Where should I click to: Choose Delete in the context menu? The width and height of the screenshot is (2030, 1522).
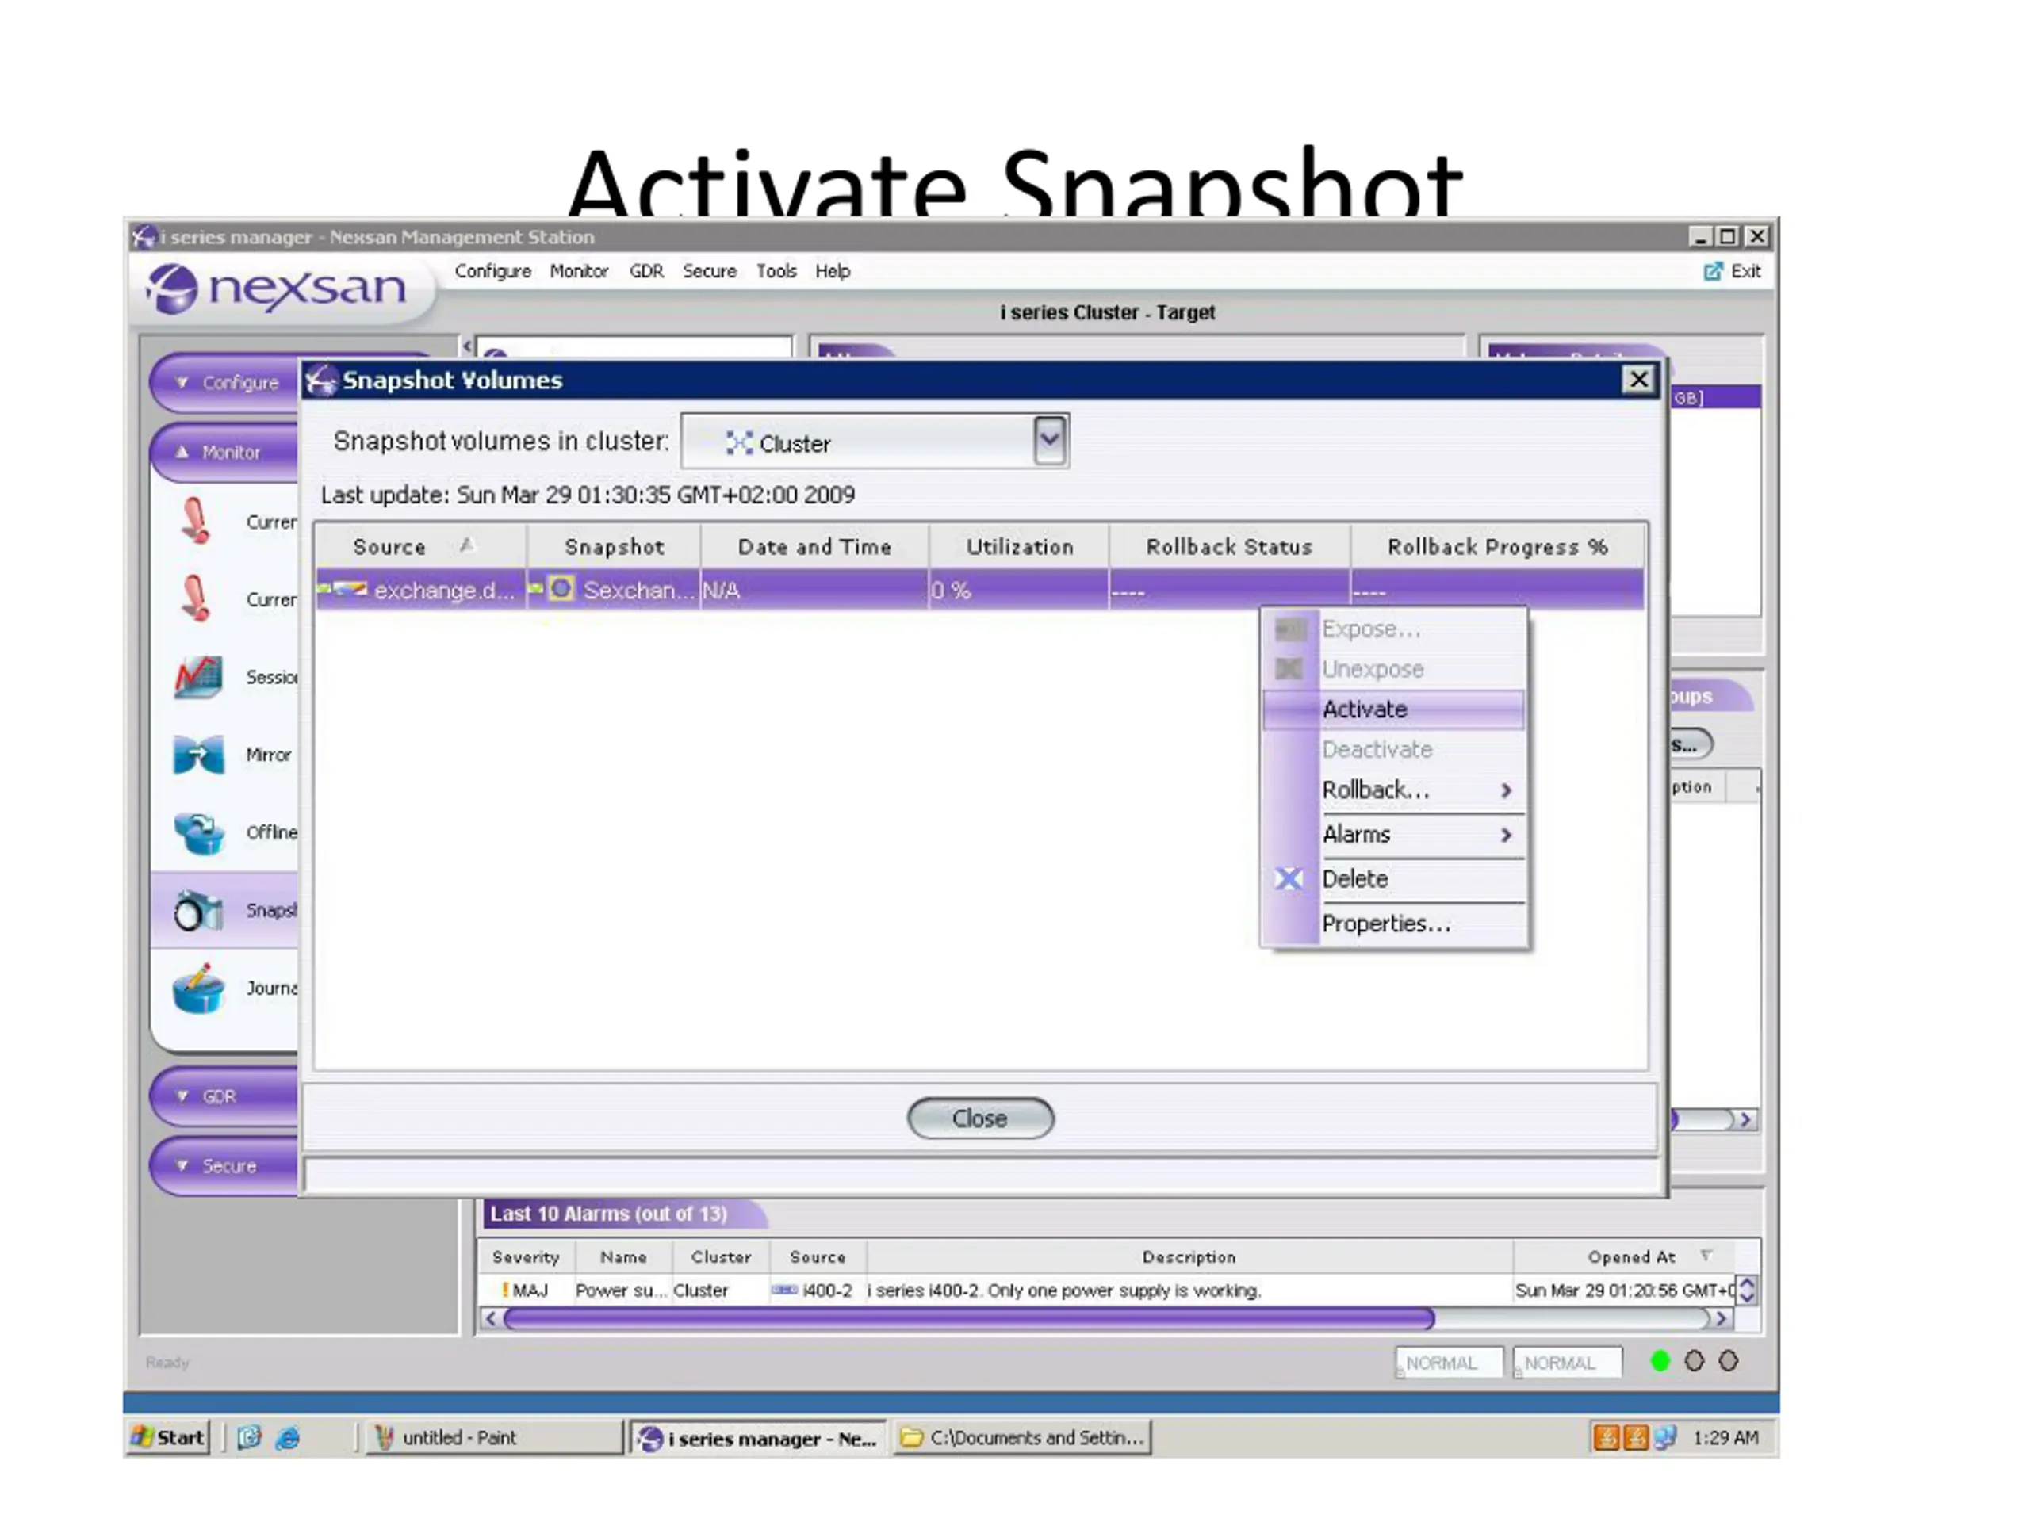1393,879
